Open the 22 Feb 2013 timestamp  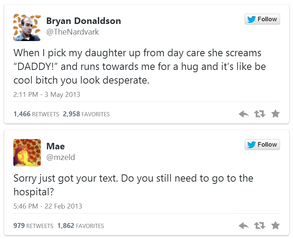tap(48, 206)
